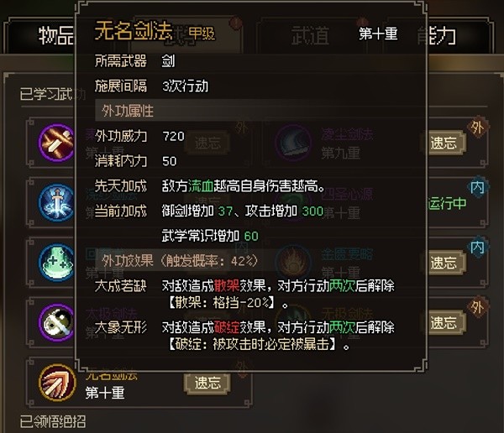Click 遗忘 button for 无极剑法

[445, 322]
